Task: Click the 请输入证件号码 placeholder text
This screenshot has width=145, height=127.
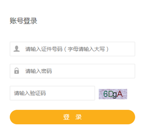Action: click(44, 49)
